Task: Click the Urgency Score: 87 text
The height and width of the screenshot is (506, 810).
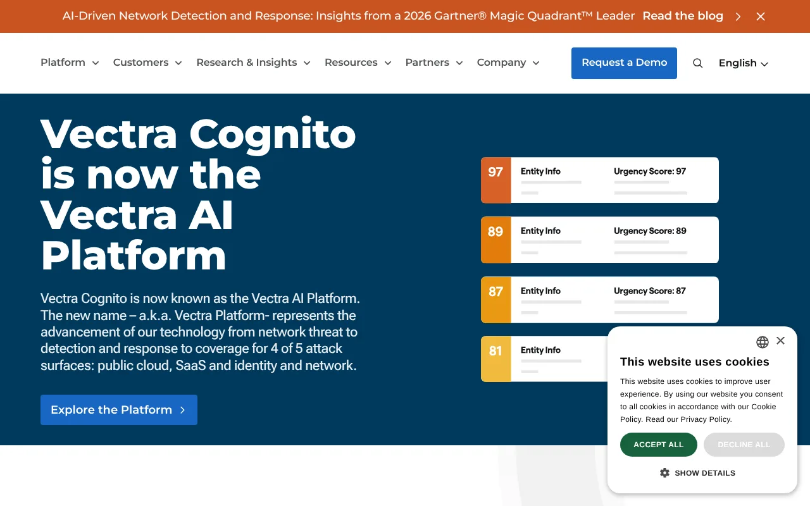Action: pos(650,291)
